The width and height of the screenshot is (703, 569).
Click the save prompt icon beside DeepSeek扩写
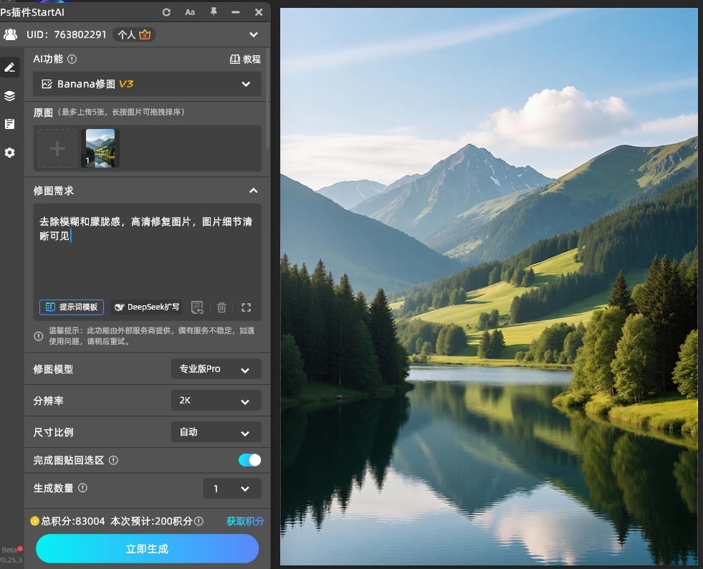(197, 307)
